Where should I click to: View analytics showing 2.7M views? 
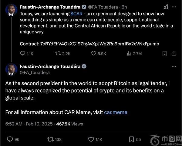(x=129, y=54)
